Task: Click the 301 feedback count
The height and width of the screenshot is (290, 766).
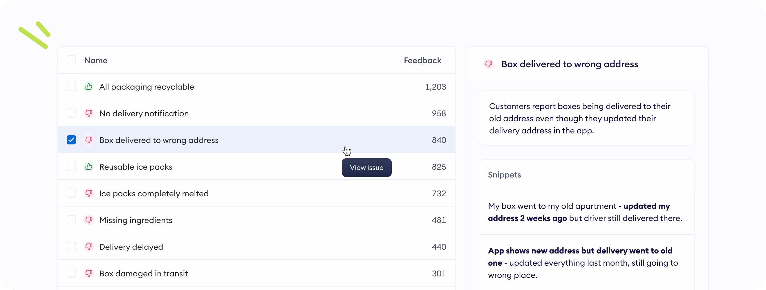Action: 439,273
